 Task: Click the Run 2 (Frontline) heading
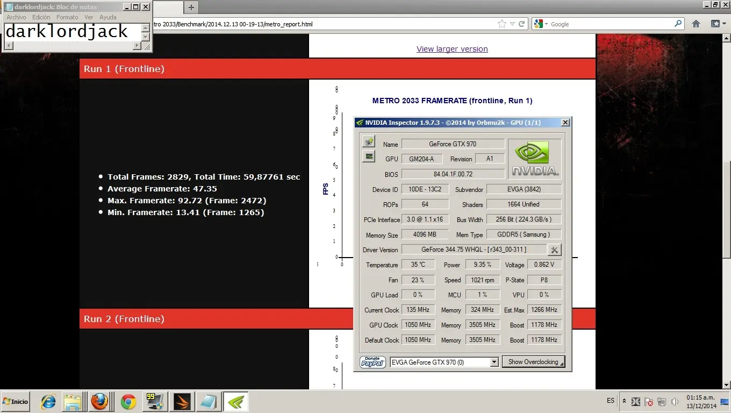pos(124,319)
